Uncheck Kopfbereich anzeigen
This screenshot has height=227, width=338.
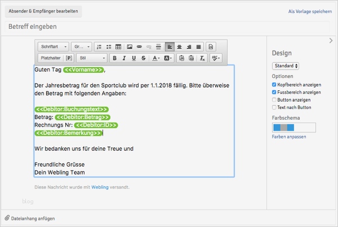(274, 85)
